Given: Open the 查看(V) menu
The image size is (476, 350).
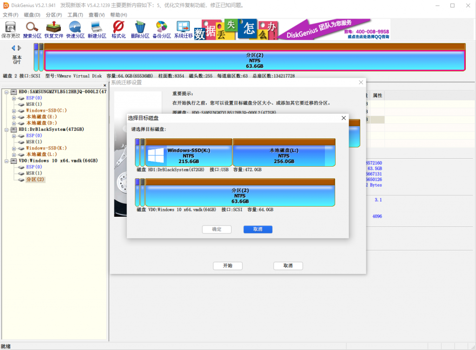Looking at the screenshot, I should pyautogui.click(x=97, y=15).
